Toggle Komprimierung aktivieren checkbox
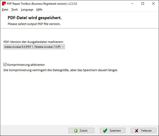This screenshot has height=136, width=159. [5, 65]
